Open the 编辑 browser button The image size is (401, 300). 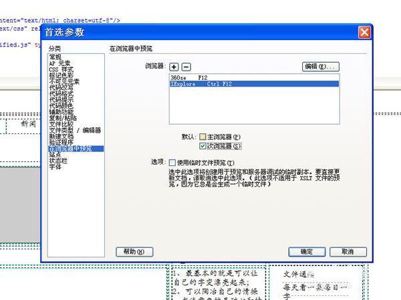[321, 67]
